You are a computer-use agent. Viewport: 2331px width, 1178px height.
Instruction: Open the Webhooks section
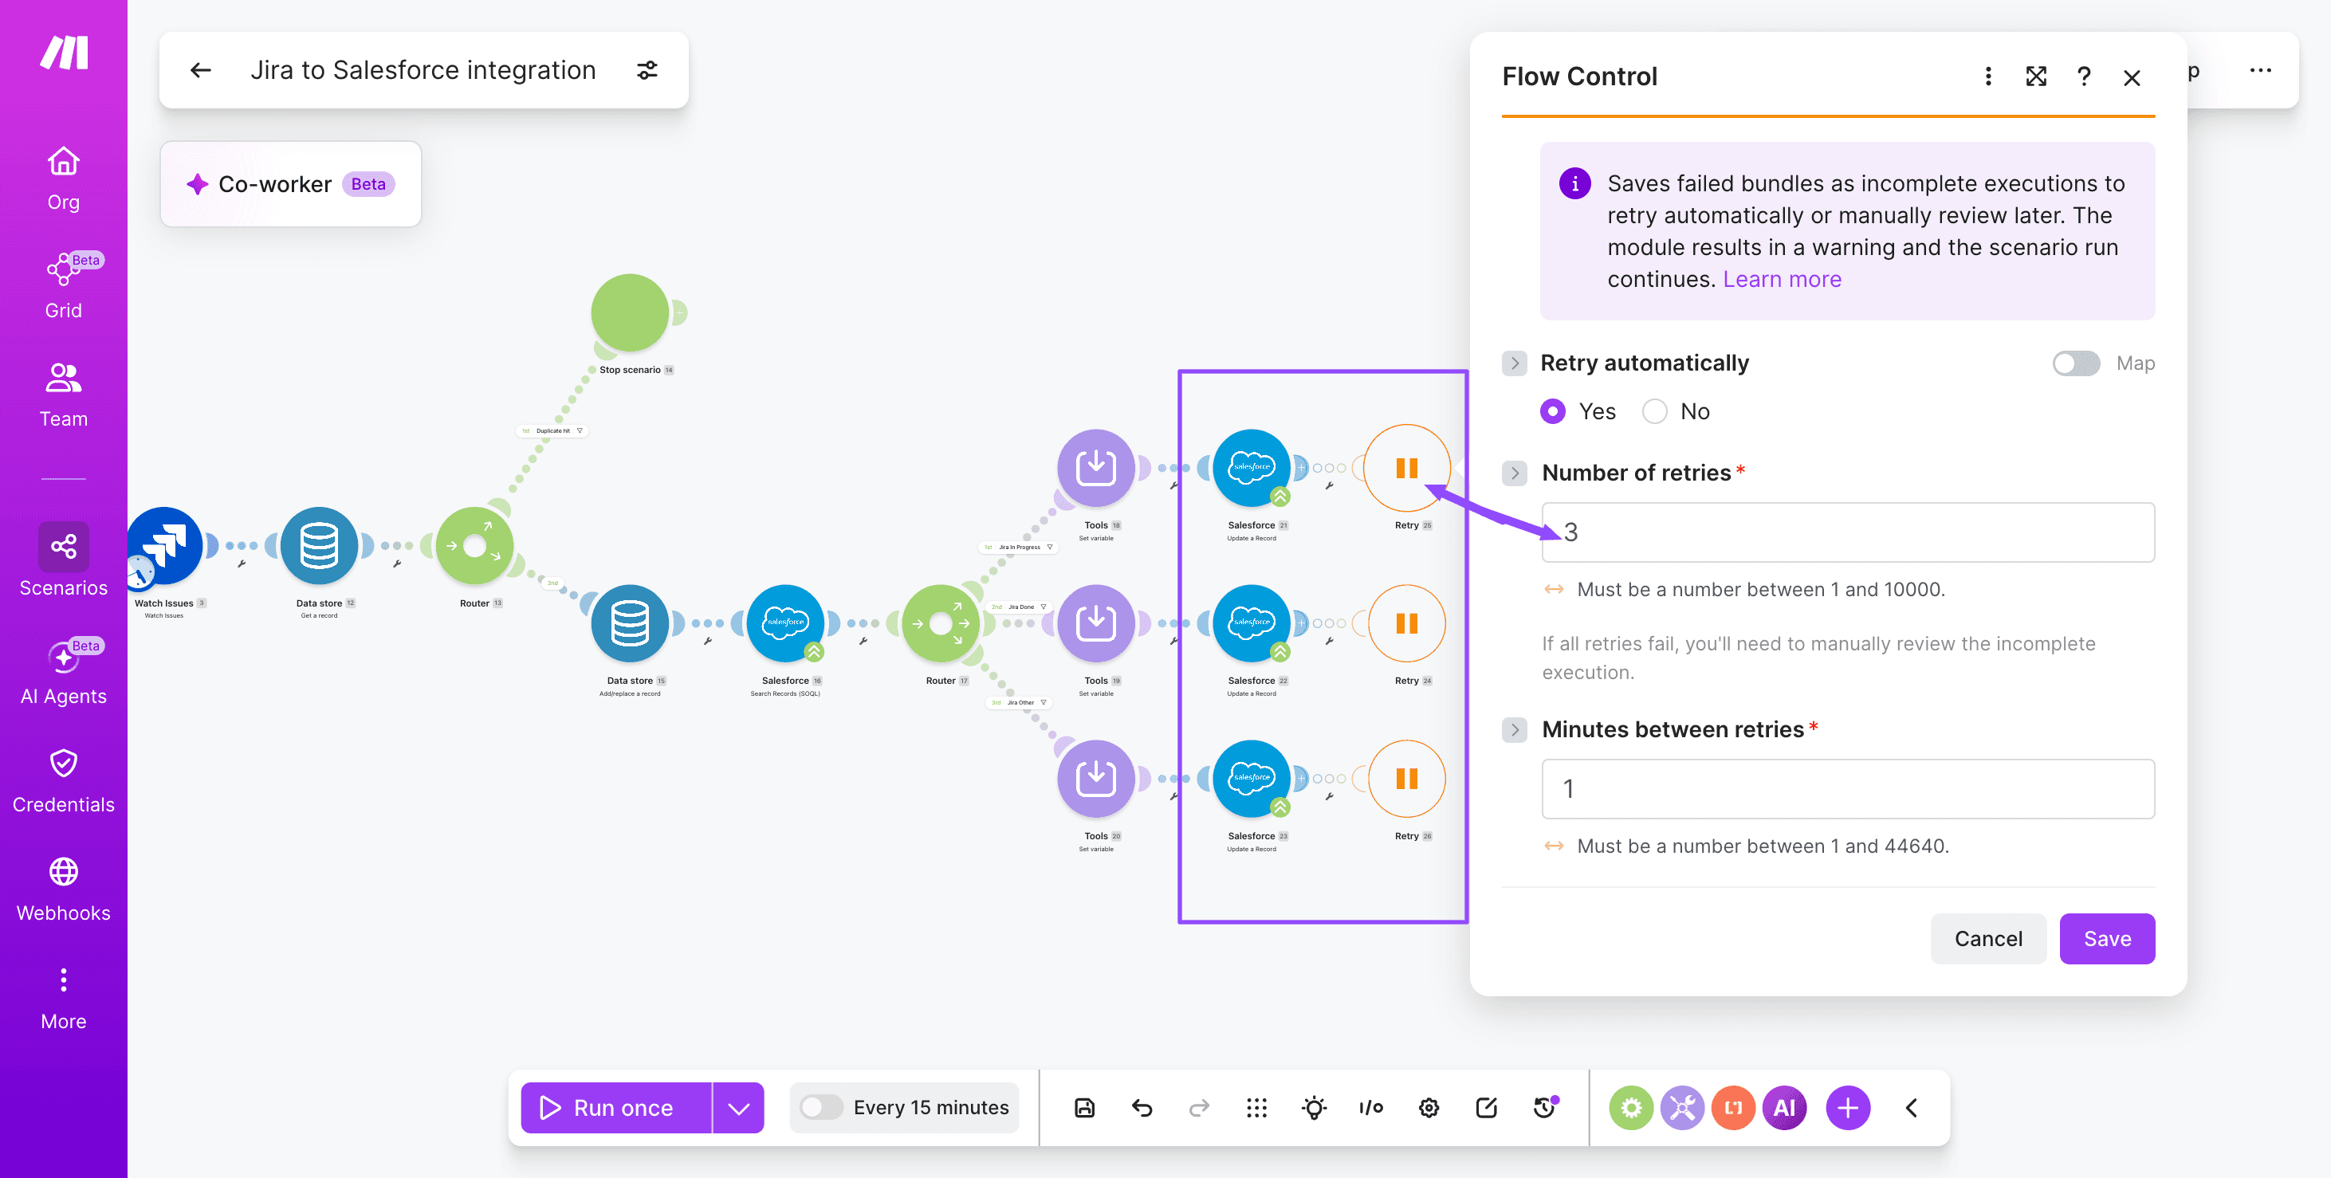[63, 889]
